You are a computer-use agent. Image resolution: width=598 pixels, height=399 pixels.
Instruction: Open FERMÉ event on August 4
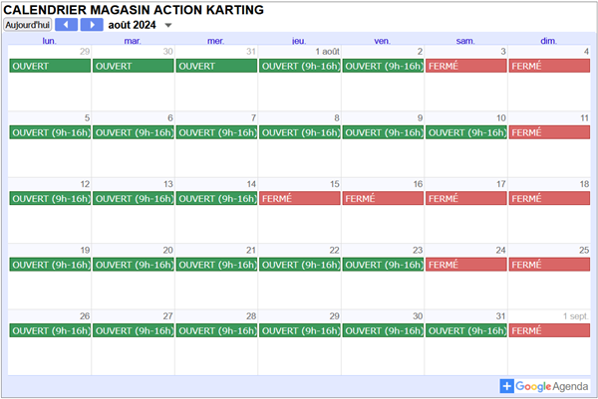click(549, 66)
